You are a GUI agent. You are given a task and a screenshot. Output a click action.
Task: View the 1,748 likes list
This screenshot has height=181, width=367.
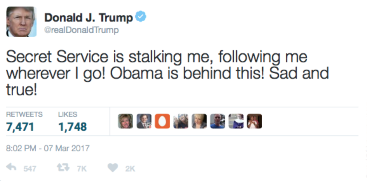[72, 127]
